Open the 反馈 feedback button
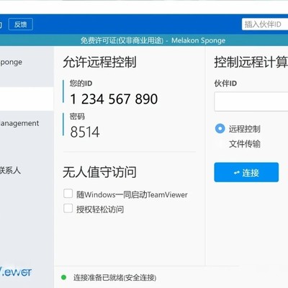288x288 pixels. point(21,24)
